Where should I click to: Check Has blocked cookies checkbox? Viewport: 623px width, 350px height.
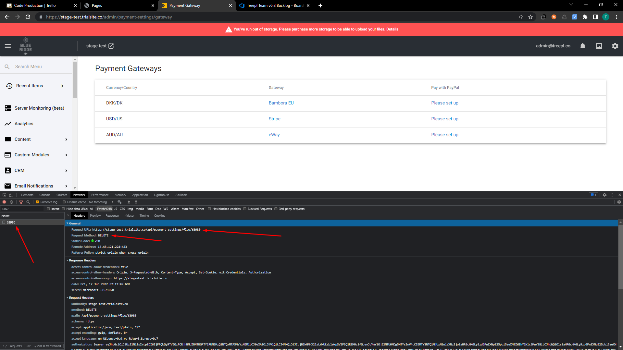pos(209,209)
